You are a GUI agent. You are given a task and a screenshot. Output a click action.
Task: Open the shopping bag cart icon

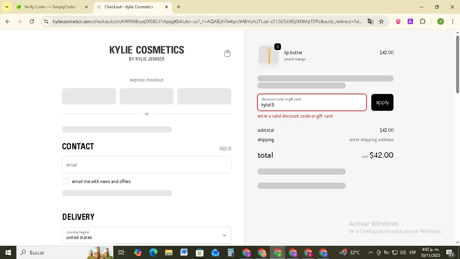coord(227,53)
